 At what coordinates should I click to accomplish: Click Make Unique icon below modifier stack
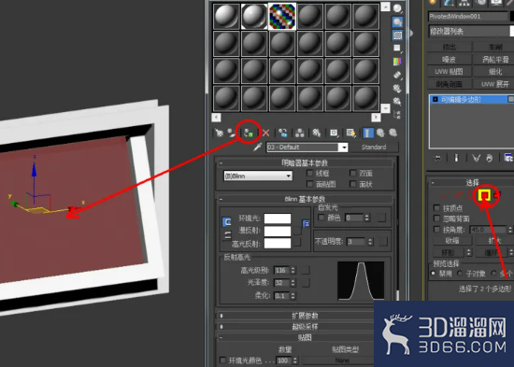pos(476,158)
